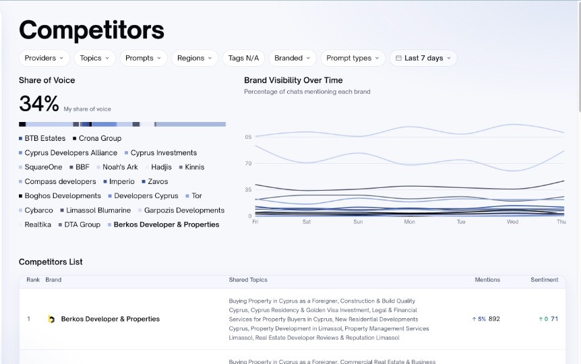Viewport: 581px width, 364px height.
Task: Select Berkos Developer & Properties in competitors list
Action: point(110,319)
